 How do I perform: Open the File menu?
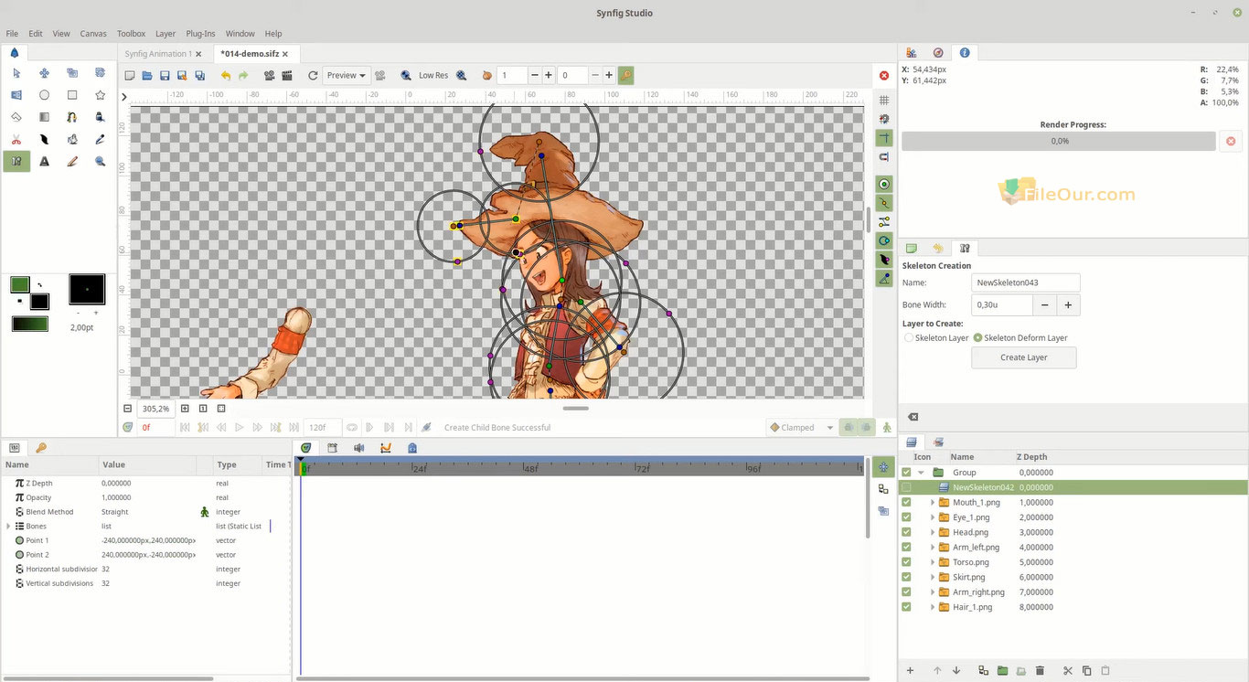click(x=12, y=34)
